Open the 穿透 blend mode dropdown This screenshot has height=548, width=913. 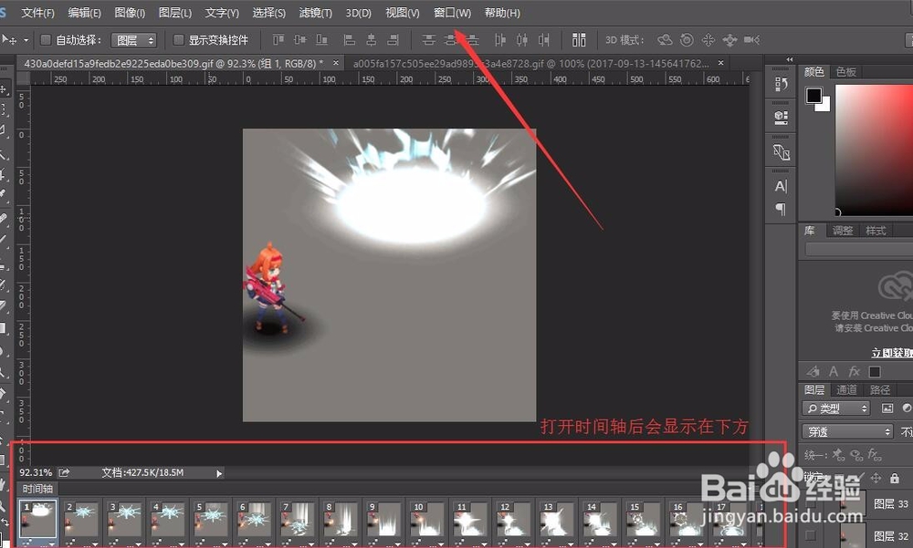click(x=847, y=430)
